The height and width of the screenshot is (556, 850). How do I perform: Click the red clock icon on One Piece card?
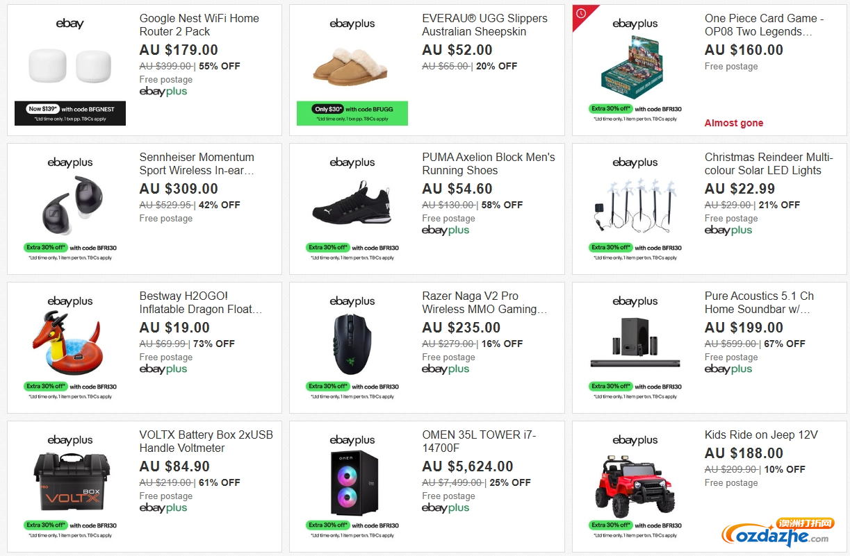581,13
